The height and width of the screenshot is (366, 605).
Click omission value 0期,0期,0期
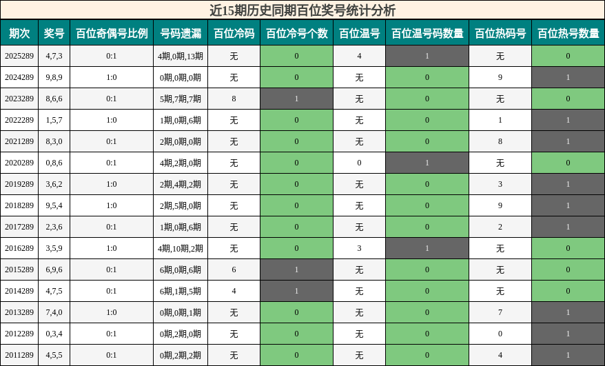(x=181, y=77)
